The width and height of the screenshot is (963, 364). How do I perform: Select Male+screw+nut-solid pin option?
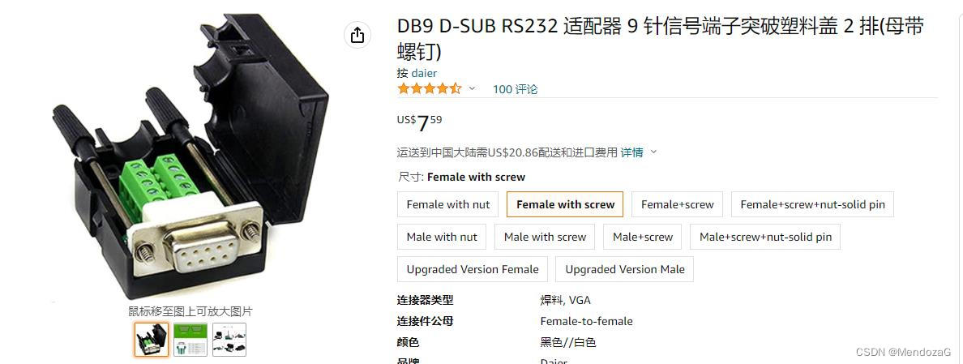coord(765,237)
